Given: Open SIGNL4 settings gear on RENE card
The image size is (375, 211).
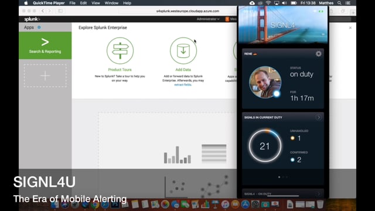Looking at the screenshot, I should [x=318, y=54].
